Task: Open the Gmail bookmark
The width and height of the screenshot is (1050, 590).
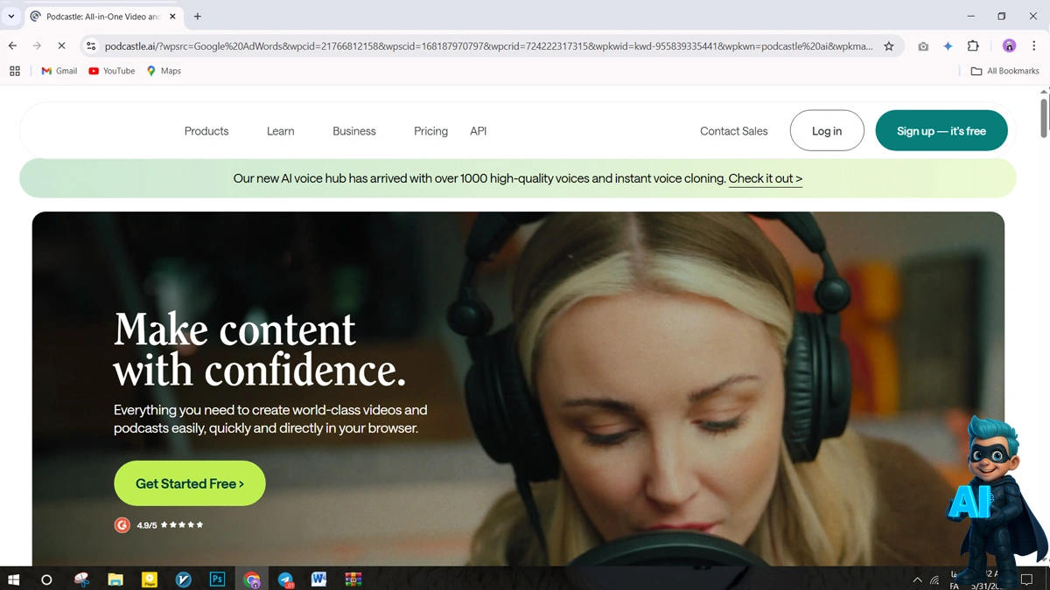Action: 59,71
